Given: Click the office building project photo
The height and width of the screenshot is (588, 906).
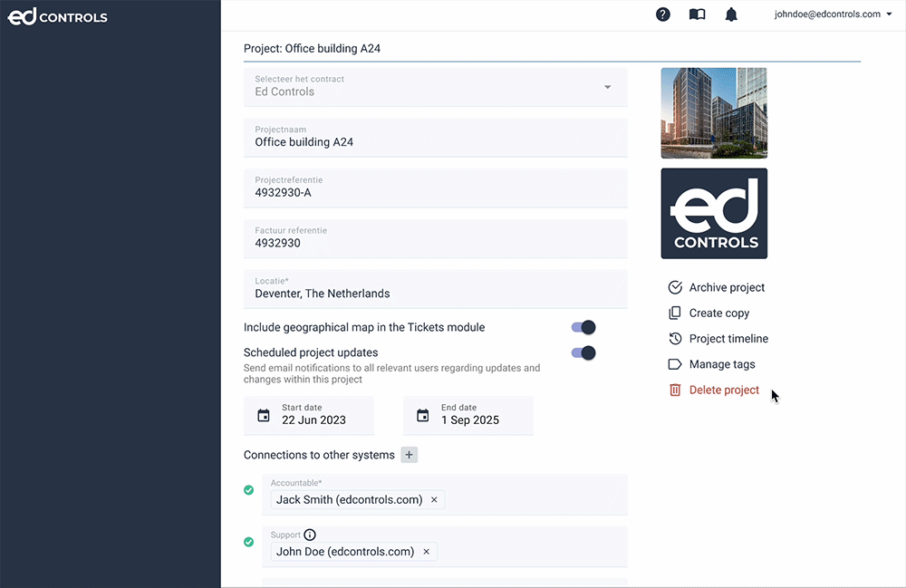Looking at the screenshot, I should (714, 113).
